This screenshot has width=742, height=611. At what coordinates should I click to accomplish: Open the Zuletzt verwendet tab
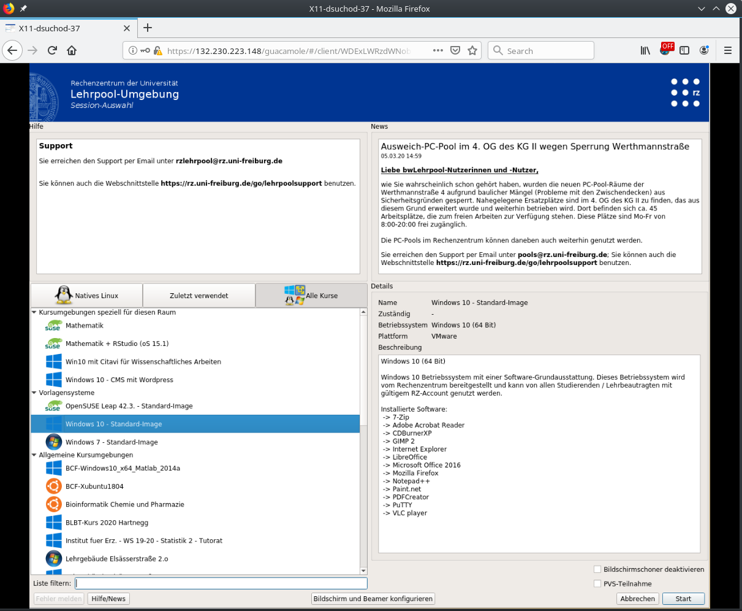tap(199, 295)
